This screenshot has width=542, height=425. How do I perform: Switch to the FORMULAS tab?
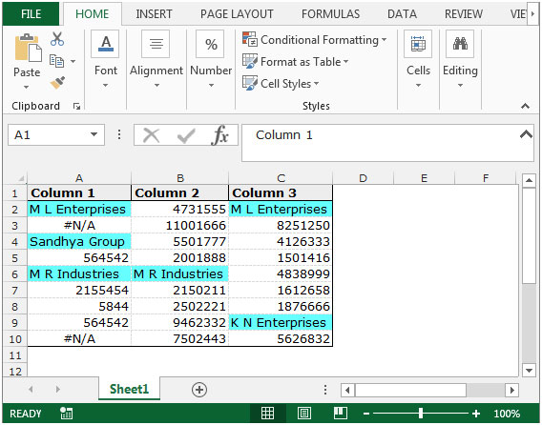click(330, 14)
